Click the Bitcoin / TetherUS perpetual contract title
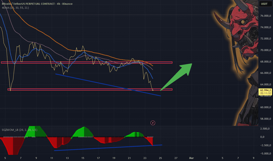This screenshot has height=161, width=273. pyautogui.click(x=37, y=4)
